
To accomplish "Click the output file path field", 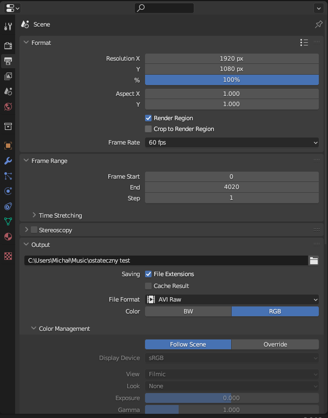I will click(x=166, y=260).
